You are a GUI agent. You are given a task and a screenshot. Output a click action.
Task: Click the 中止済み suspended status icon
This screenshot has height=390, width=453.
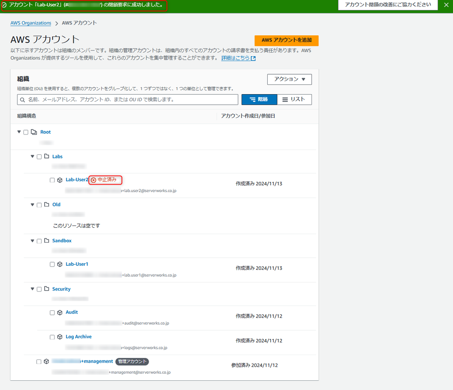click(x=93, y=180)
